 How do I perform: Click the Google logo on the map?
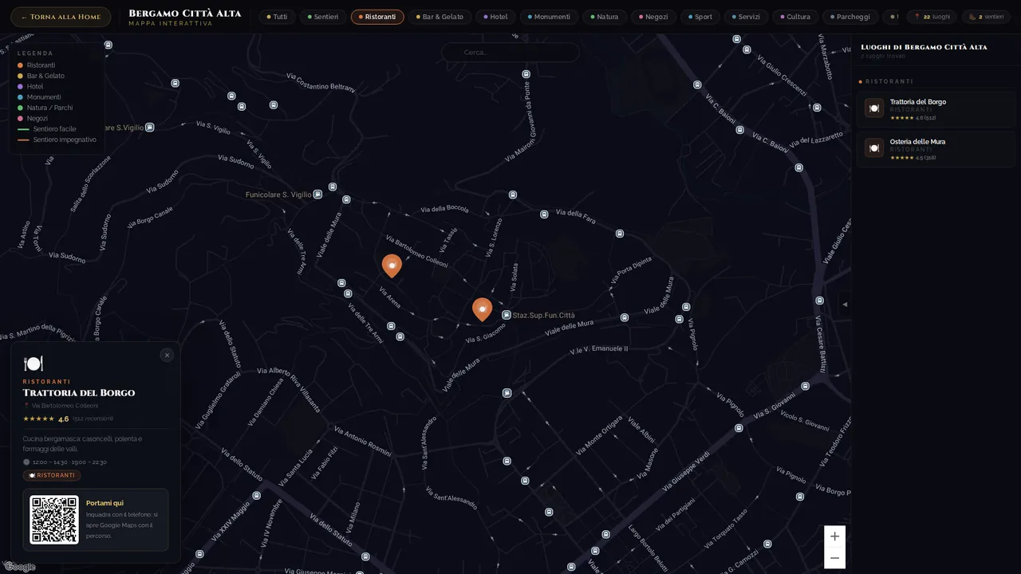pyautogui.click(x=20, y=567)
